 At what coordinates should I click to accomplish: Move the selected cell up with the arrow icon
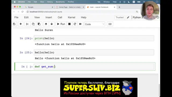click(x=46, y=24)
